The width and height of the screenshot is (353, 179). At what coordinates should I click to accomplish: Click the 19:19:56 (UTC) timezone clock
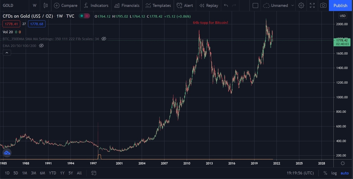click(300, 173)
